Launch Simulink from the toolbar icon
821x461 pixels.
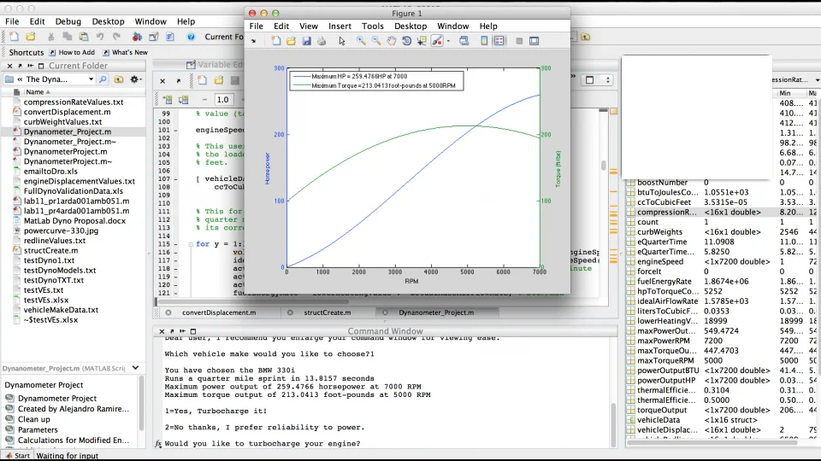[137, 37]
